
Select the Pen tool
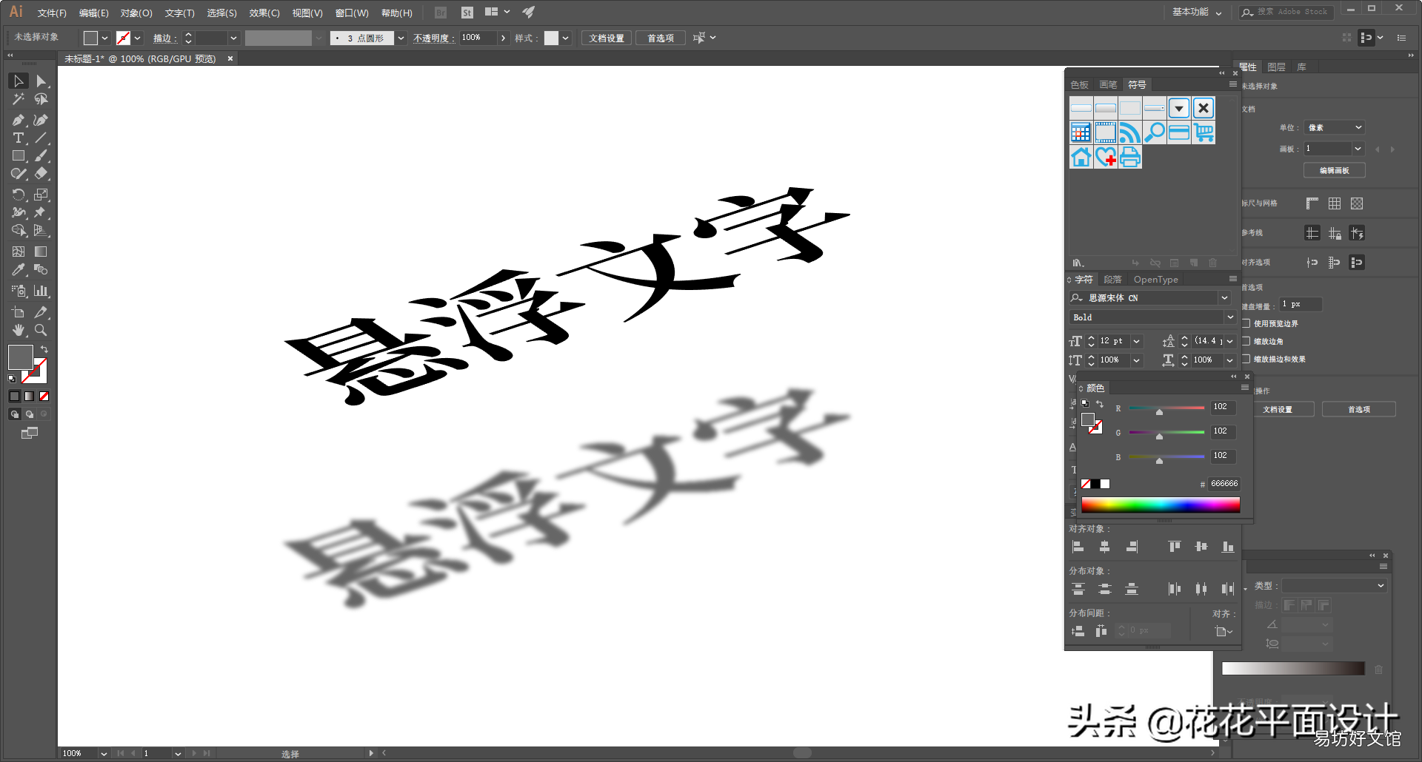pos(19,120)
